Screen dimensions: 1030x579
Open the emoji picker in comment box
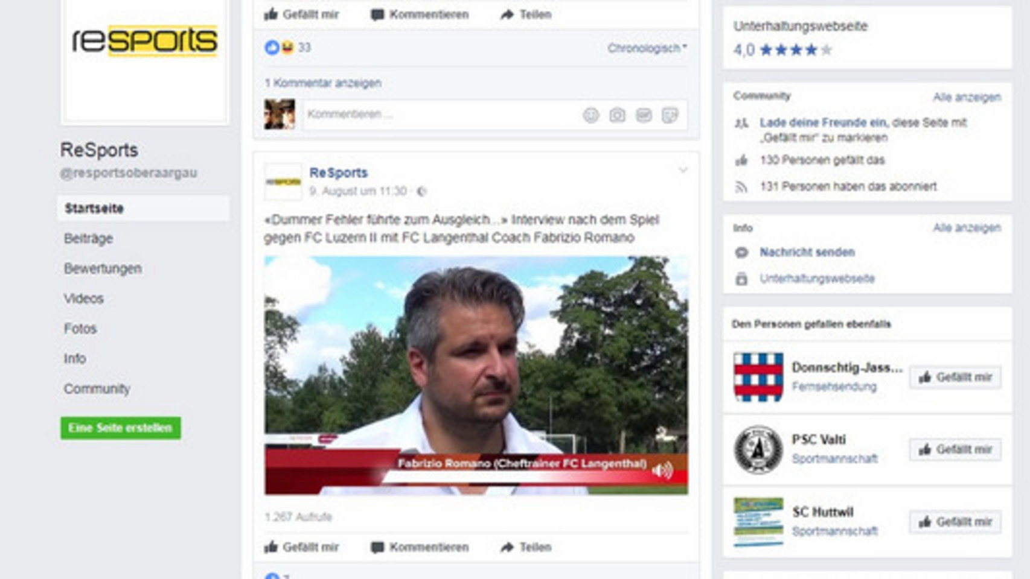590,115
